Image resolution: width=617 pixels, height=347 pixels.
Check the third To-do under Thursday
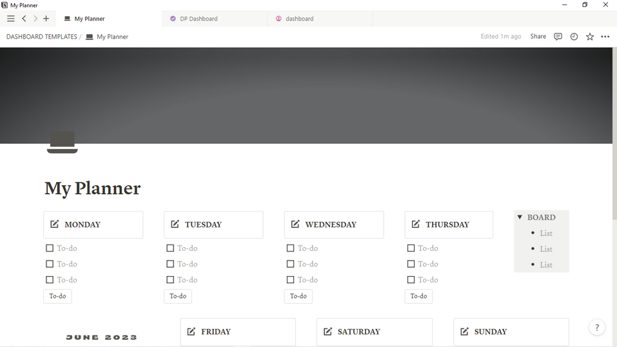click(411, 280)
